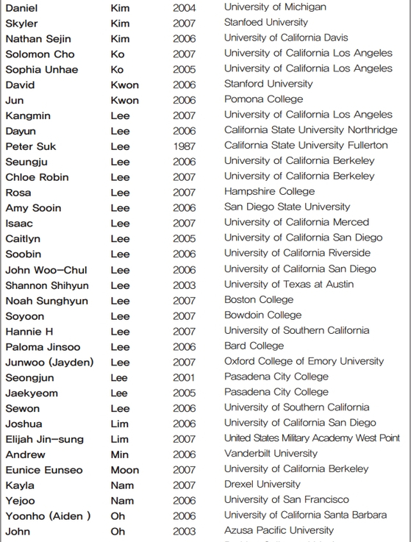Viewport: 411px width, 542px height.
Task: Click Pomona College entry
Action: [x=263, y=99]
